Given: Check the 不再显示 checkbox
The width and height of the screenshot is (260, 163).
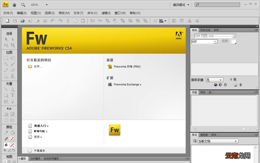Looking at the screenshot, I should point(30,151).
